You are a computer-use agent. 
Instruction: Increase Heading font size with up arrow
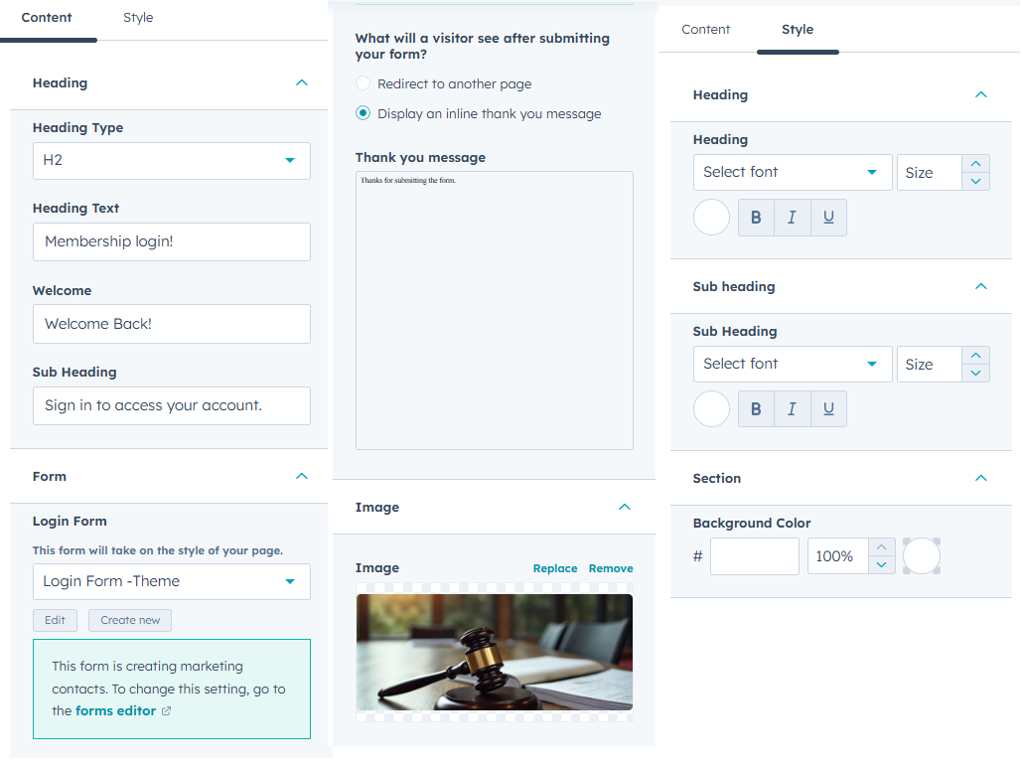pyautogui.click(x=975, y=164)
